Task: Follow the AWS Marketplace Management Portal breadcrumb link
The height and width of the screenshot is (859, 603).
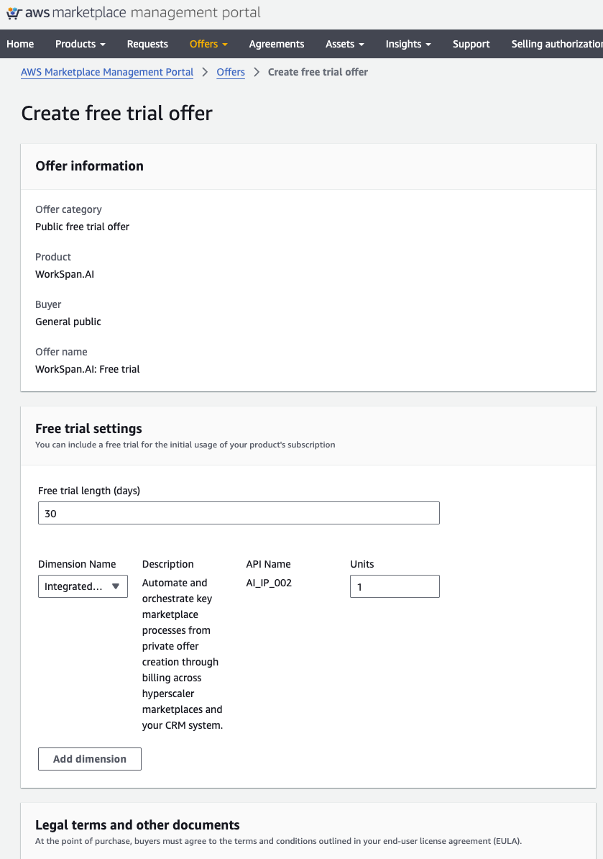Action: click(x=107, y=73)
